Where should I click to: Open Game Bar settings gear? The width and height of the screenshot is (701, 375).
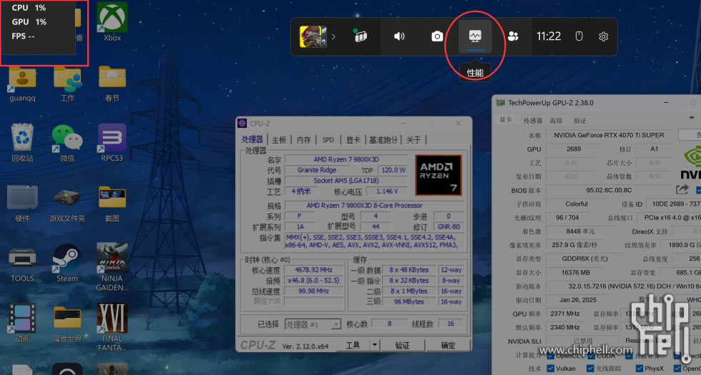(604, 36)
